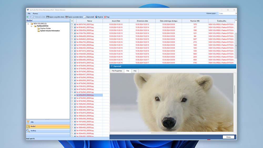The width and height of the screenshot is (263, 148).
Task: Check the box for 2193x1754_000021.jpg
Action: click(72, 33)
